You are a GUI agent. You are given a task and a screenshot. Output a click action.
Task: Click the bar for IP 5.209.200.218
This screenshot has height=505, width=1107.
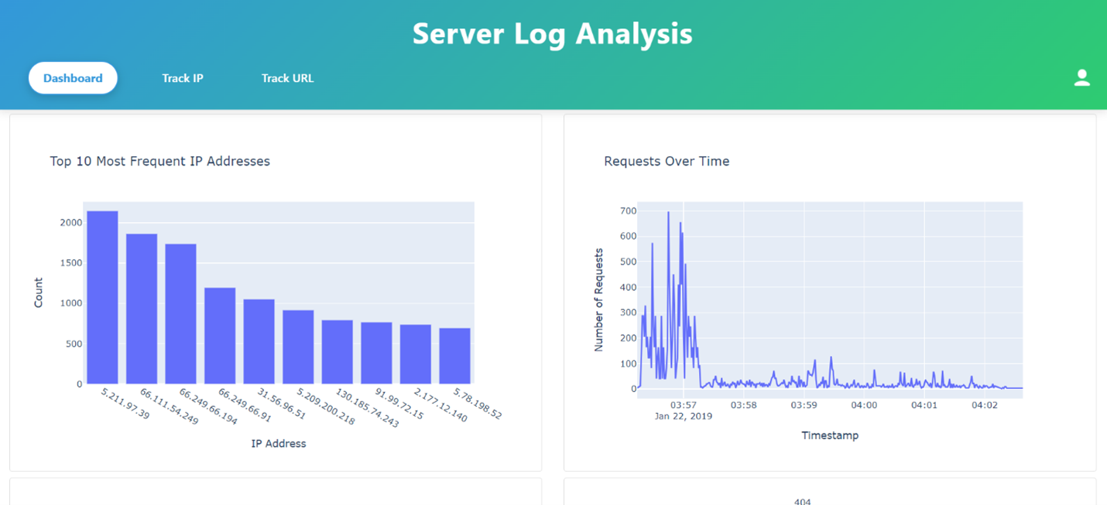pos(298,347)
